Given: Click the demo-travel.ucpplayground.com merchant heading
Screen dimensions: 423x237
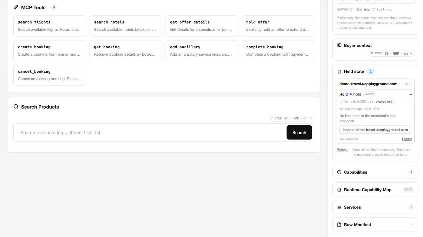Looking at the screenshot, I should click(368, 84).
